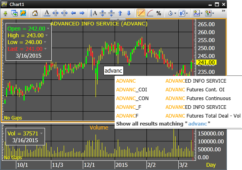Screen dimensions: 242x170
Task: Open the add study dropdown arrow
Action: [x=201, y=14]
